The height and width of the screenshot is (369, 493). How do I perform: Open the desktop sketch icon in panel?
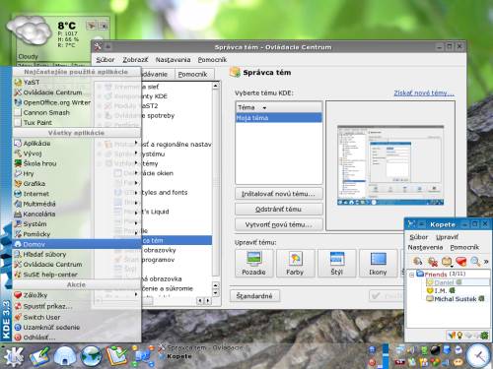pos(39,356)
